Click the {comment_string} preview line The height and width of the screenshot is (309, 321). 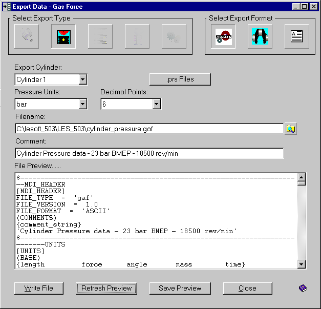click(49, 224)
